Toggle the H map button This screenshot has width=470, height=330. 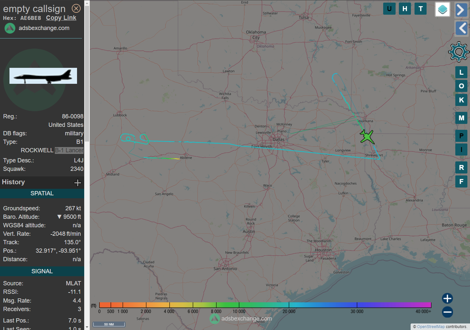click(405, 9)
